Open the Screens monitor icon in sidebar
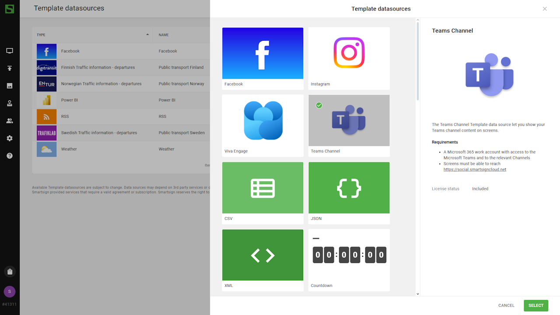Screen dimensions: 560x315 pyautogui.click(x=10, y=51)
